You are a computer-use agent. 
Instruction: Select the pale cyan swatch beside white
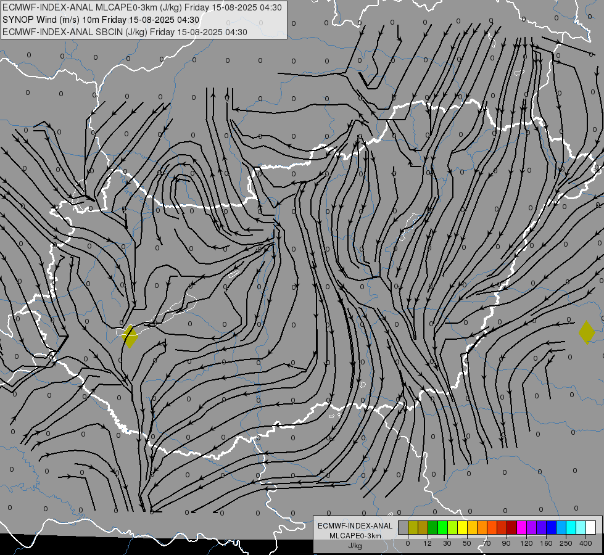coord(581,528)
